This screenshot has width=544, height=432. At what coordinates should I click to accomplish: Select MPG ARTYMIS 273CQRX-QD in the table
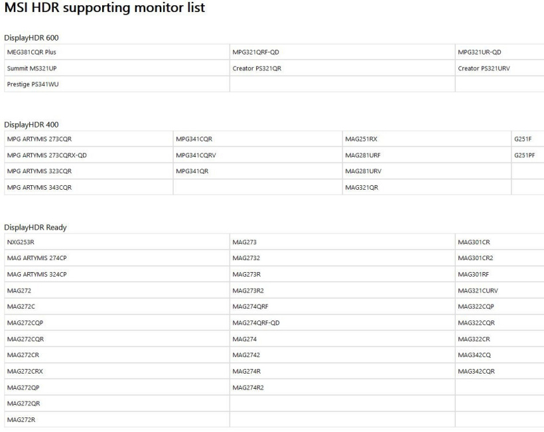(x=46, y=155)
